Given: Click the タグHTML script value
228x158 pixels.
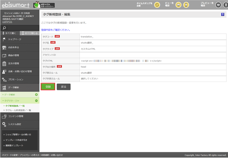Looking at the screenshot, I should pyautogui.click(x=121, y=61).
